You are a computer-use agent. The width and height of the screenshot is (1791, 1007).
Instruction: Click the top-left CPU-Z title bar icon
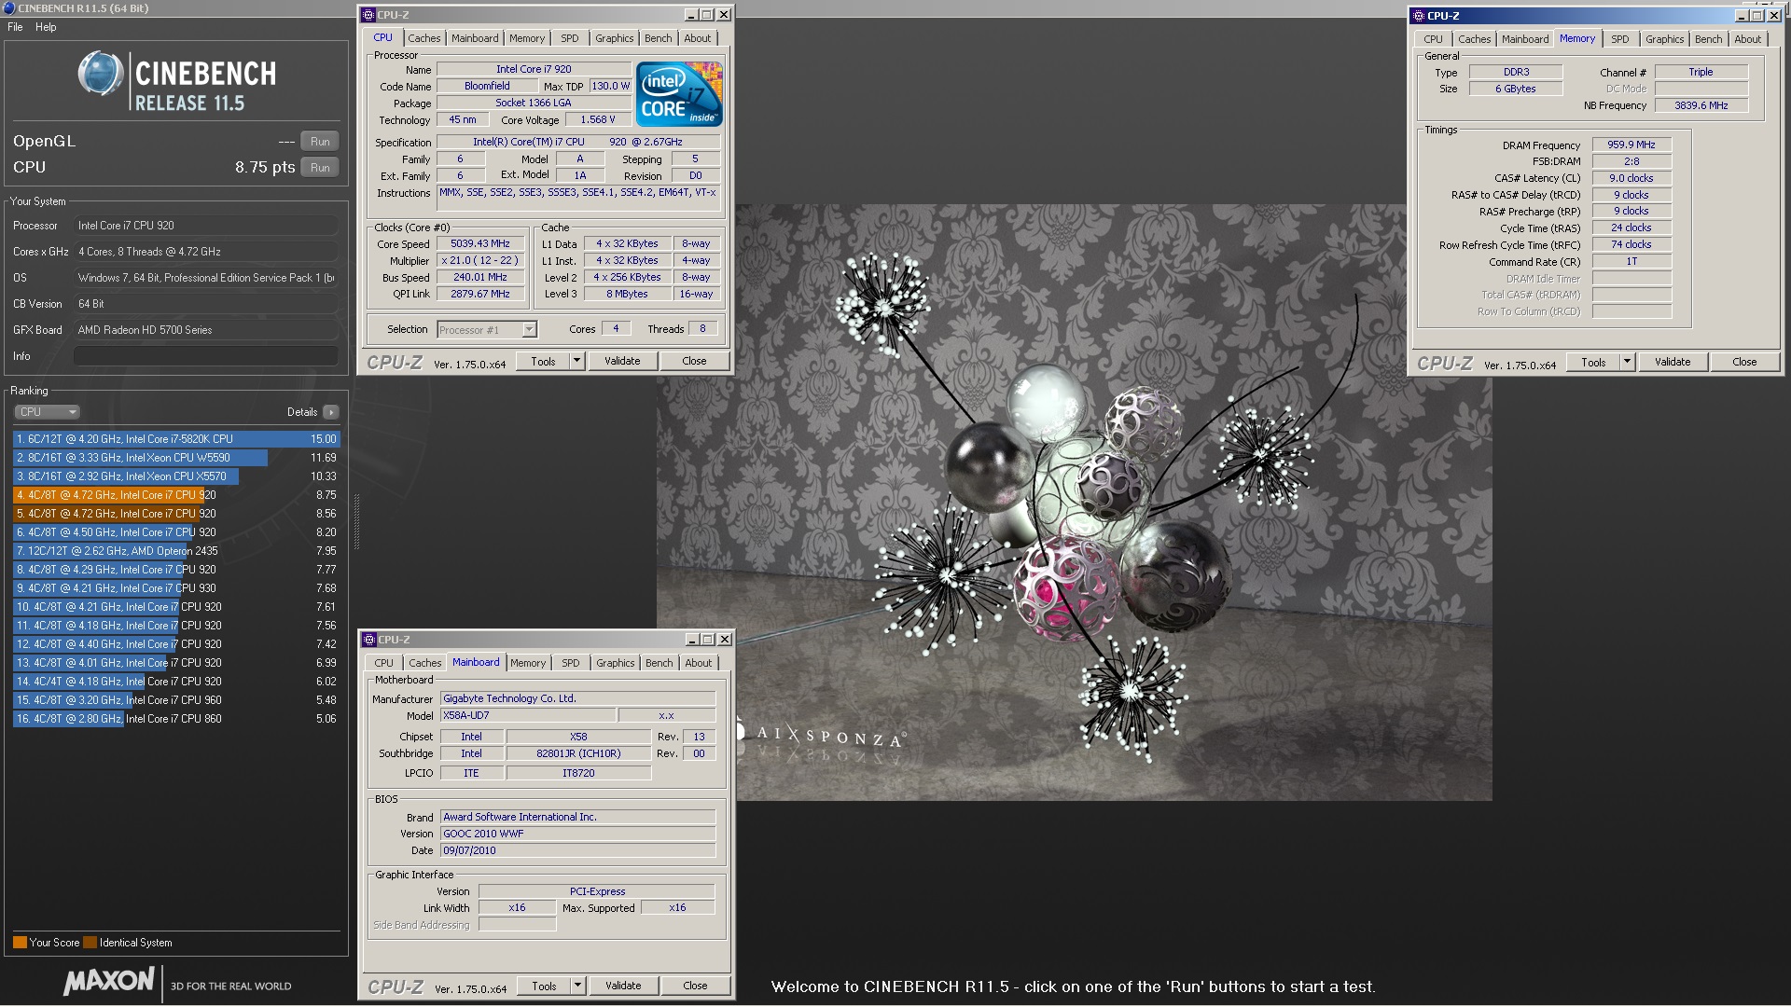click(x=368, y=15)
